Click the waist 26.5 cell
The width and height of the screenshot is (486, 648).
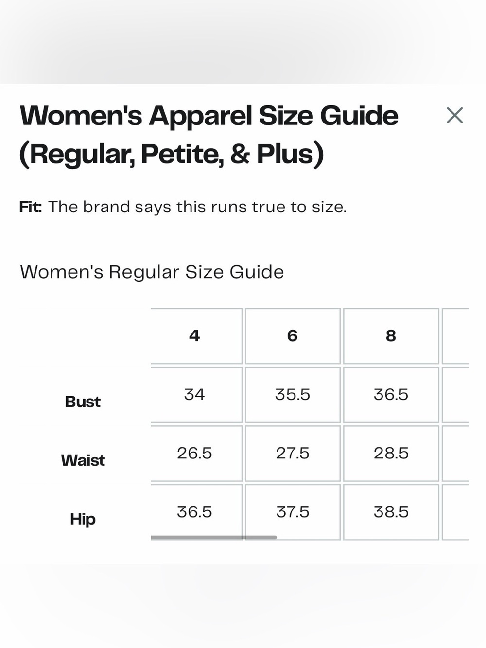194,454
